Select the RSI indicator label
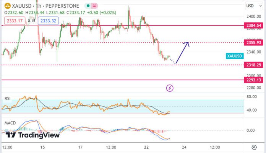 click(7, 99)
